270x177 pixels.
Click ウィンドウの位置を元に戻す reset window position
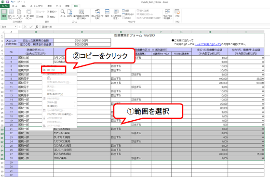pyautogui.click(x=148, y=18)
